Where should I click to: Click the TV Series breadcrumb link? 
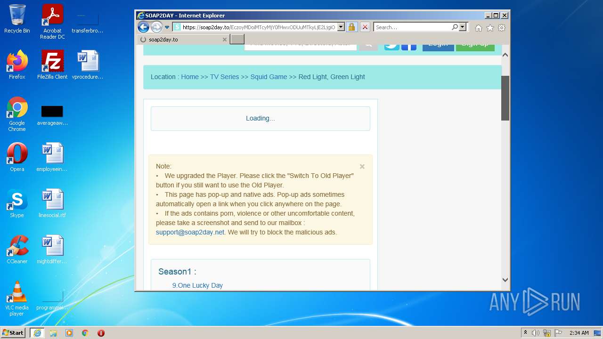pyautogui.click(x=224, y=77)
